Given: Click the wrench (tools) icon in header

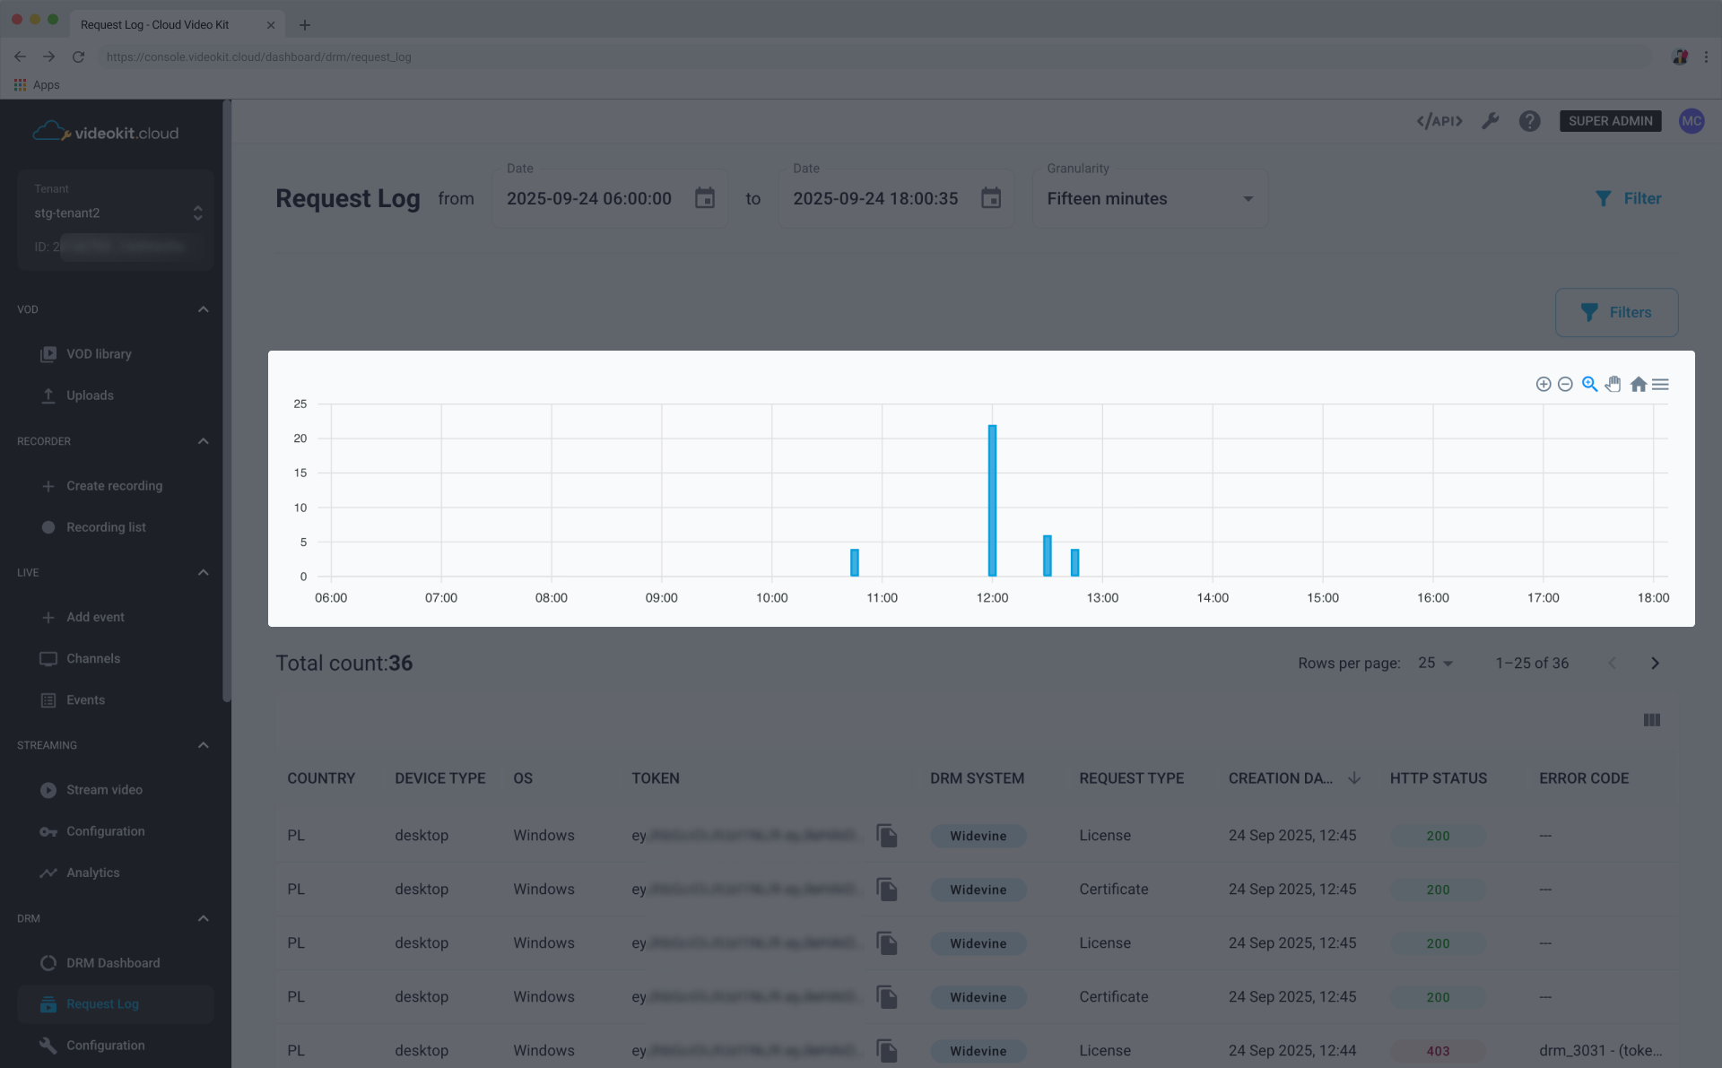Looking at the screenshot, I should (1491, 120).
